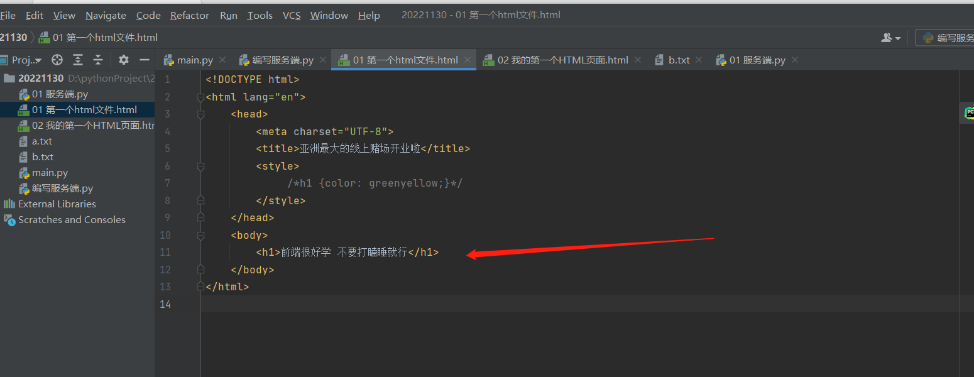Screen dimensions: 974x377
Task: Collapse the style tag fold marker on line 6
Action: click(200, 167)
